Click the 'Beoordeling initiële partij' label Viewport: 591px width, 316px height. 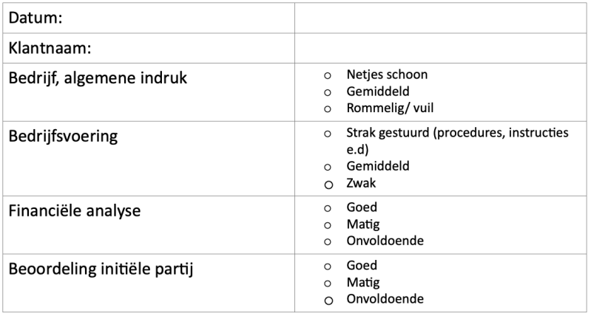point(101,269)
